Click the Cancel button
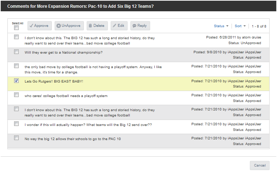The height and width of the screenshot is (175, 277). tap(259, 165)
